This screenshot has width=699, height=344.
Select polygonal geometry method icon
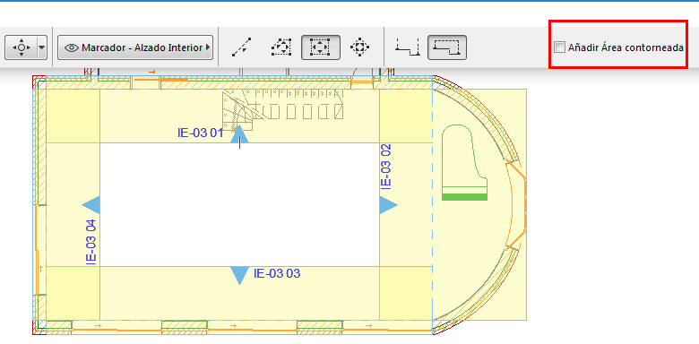tap(281, 47)
